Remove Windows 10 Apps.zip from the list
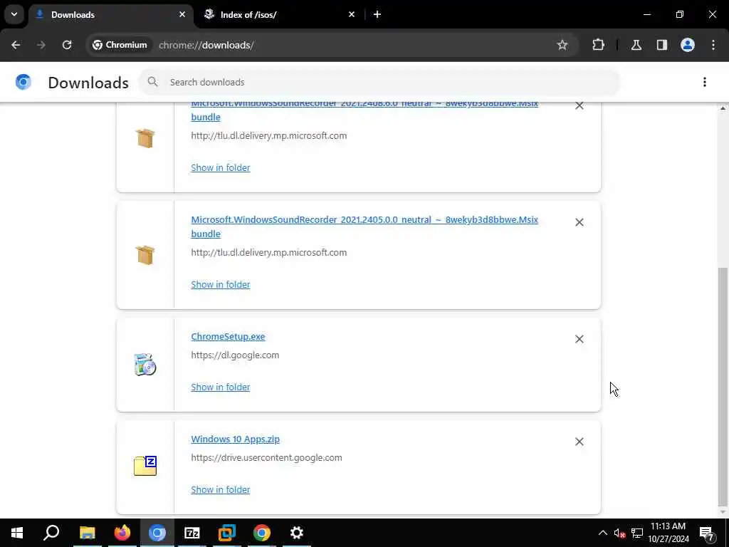Screen dimensions: 729x547 [579, 442]
